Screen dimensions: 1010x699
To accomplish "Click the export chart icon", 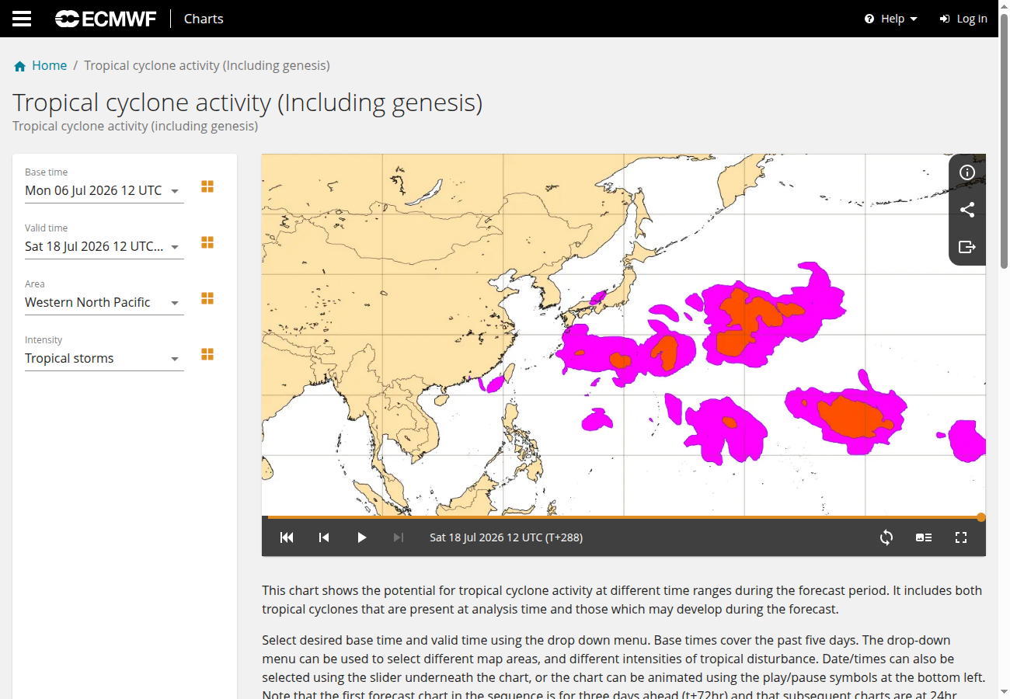I will (x=967, y=247).
